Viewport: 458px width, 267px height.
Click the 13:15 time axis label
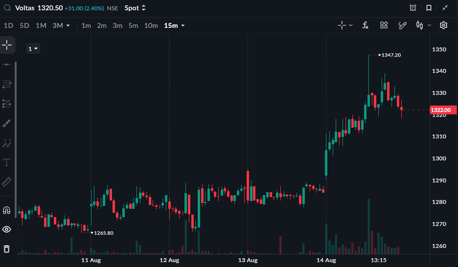pyautogui.click(x=379, y=260)
